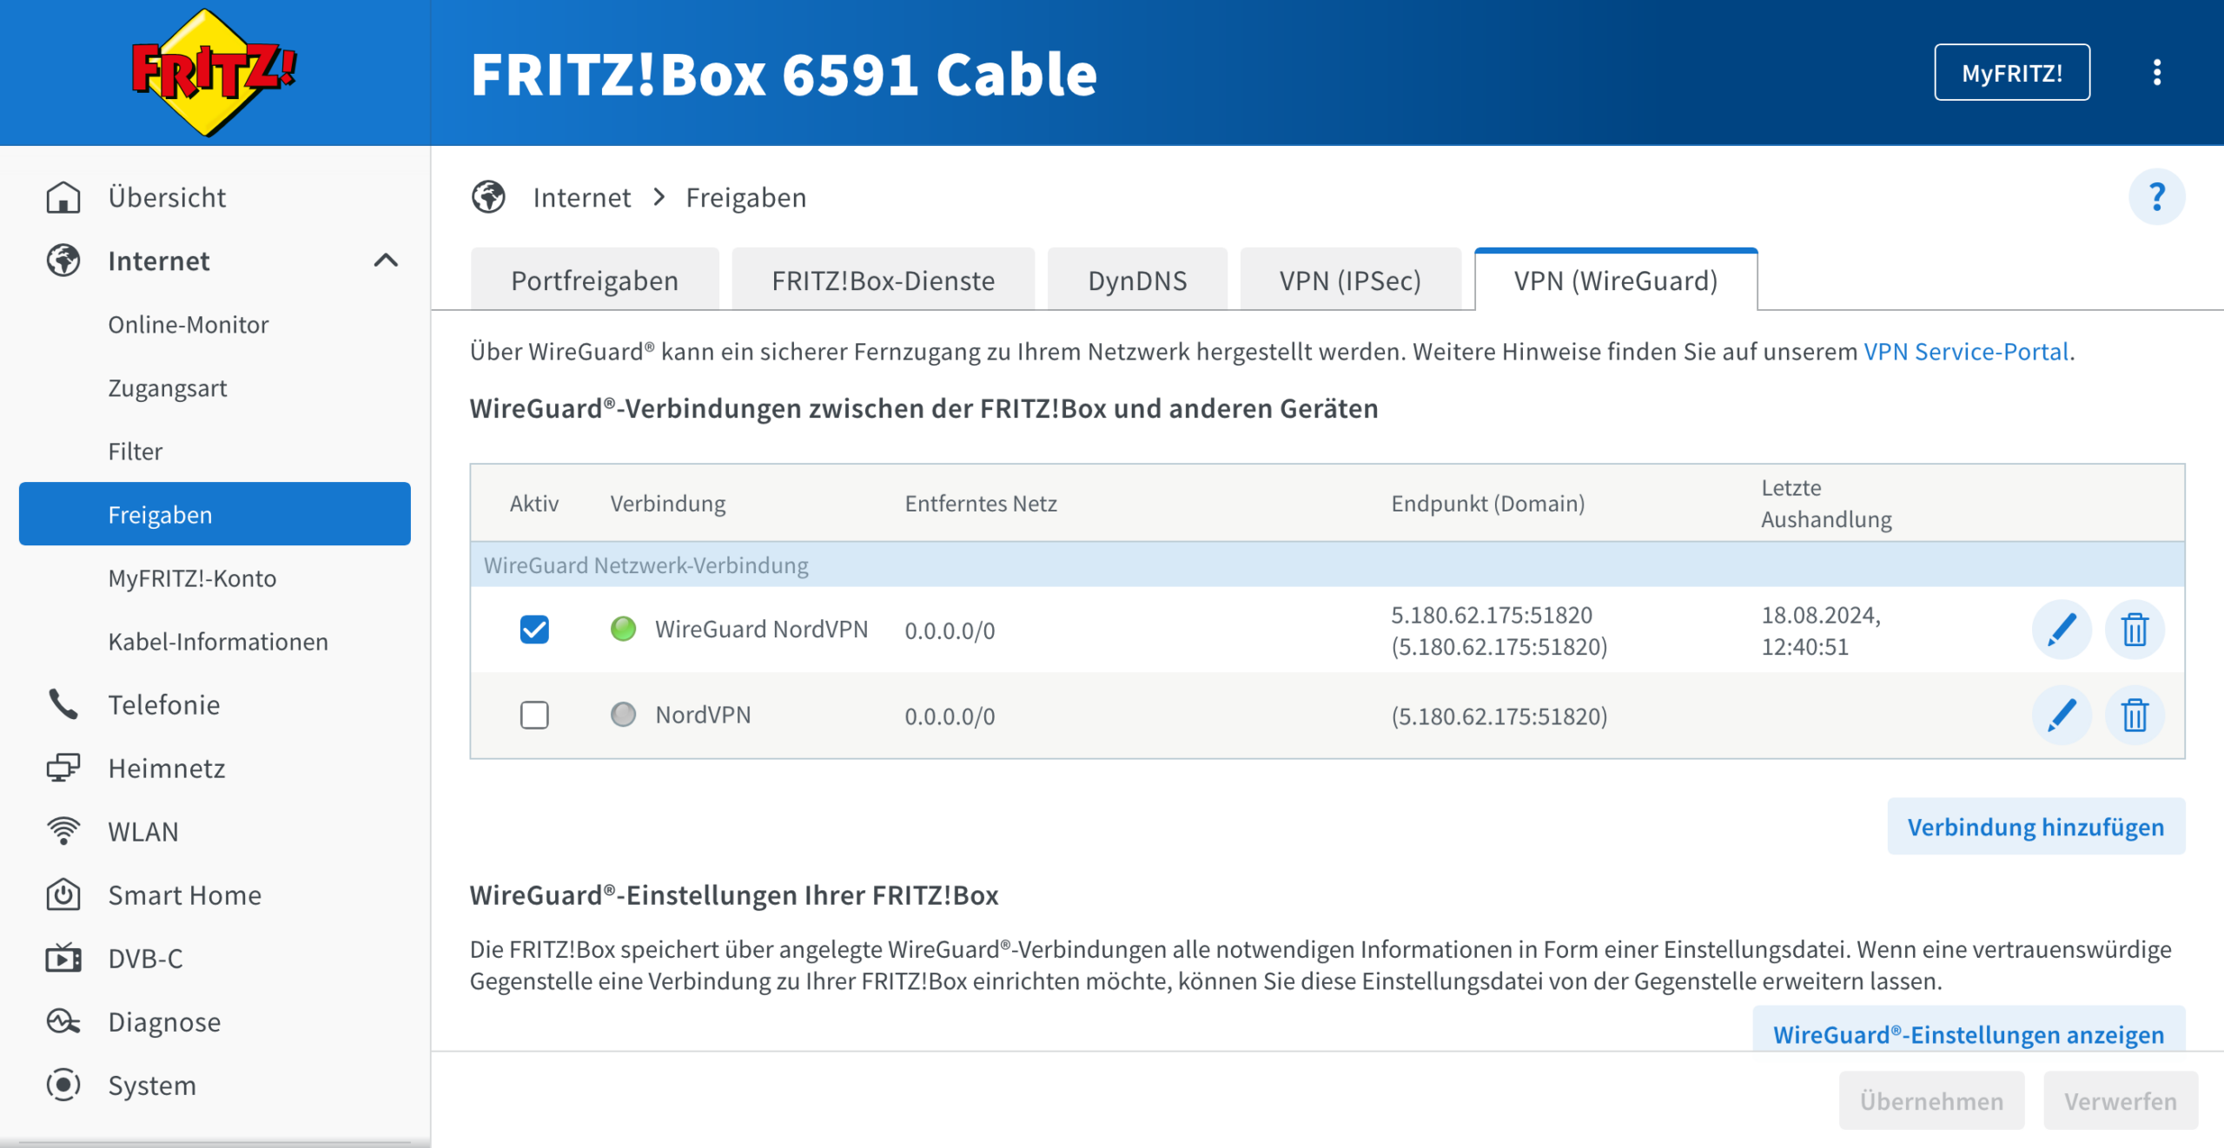Select the VPN (WireGuard) tab
2224x1148 pixels.
[x=1616, y=280]
